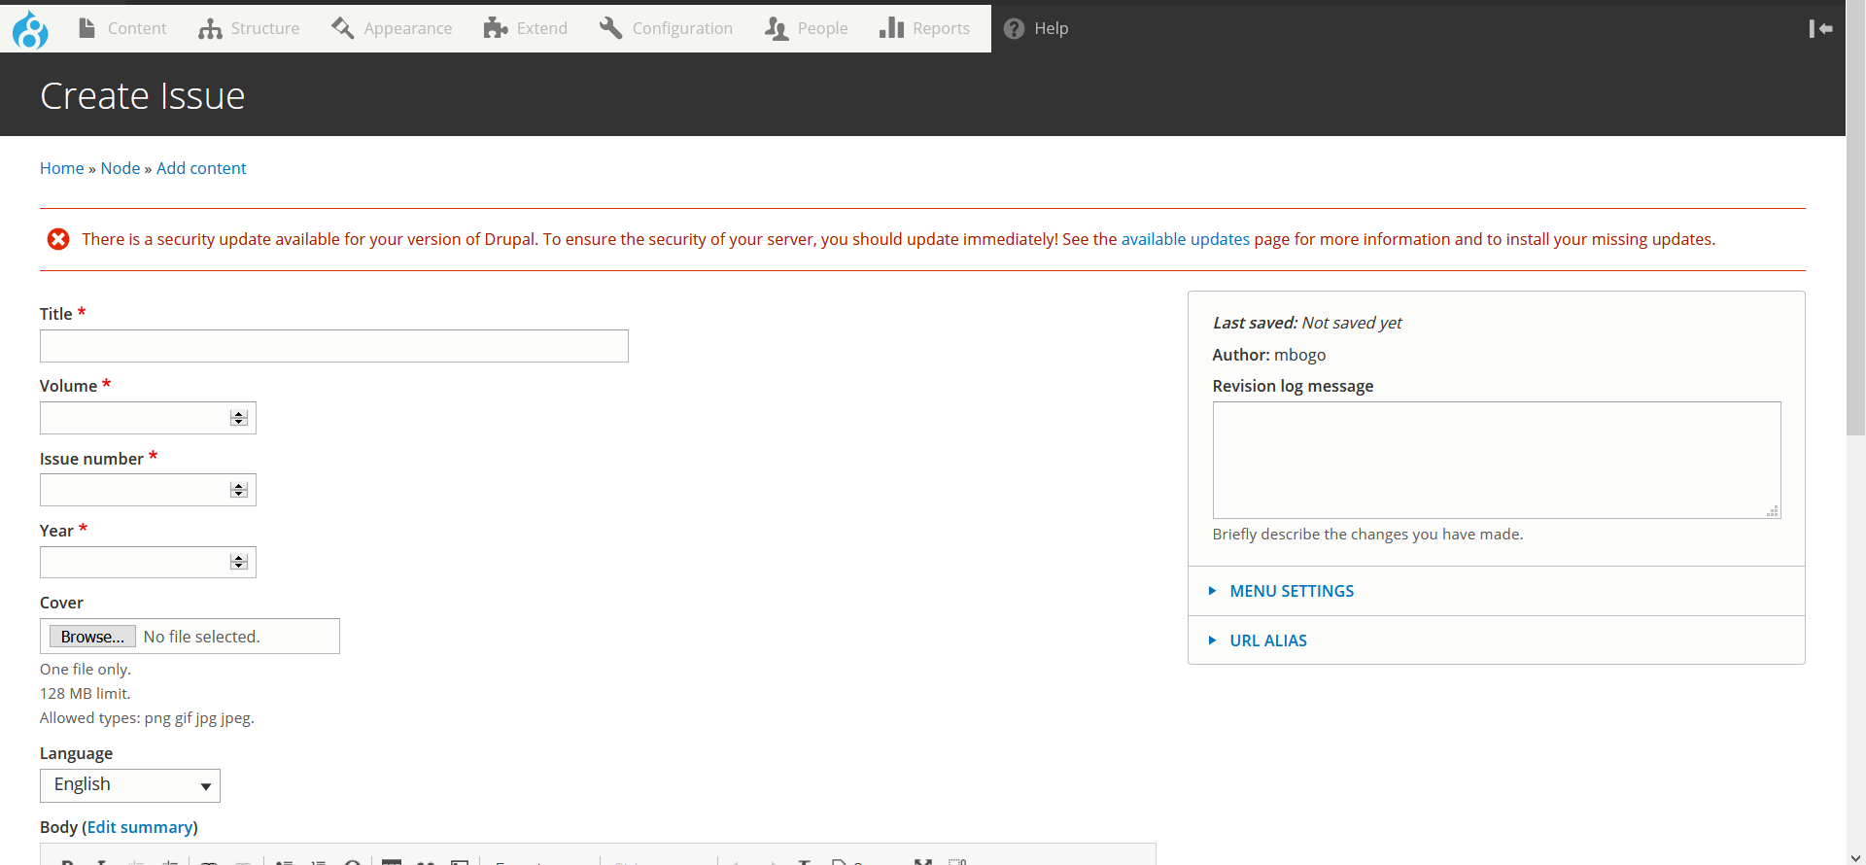The width and height of the screenshot is (1866, 865).
Task: Click the Browse button for Cover
Action: point(92,637)
